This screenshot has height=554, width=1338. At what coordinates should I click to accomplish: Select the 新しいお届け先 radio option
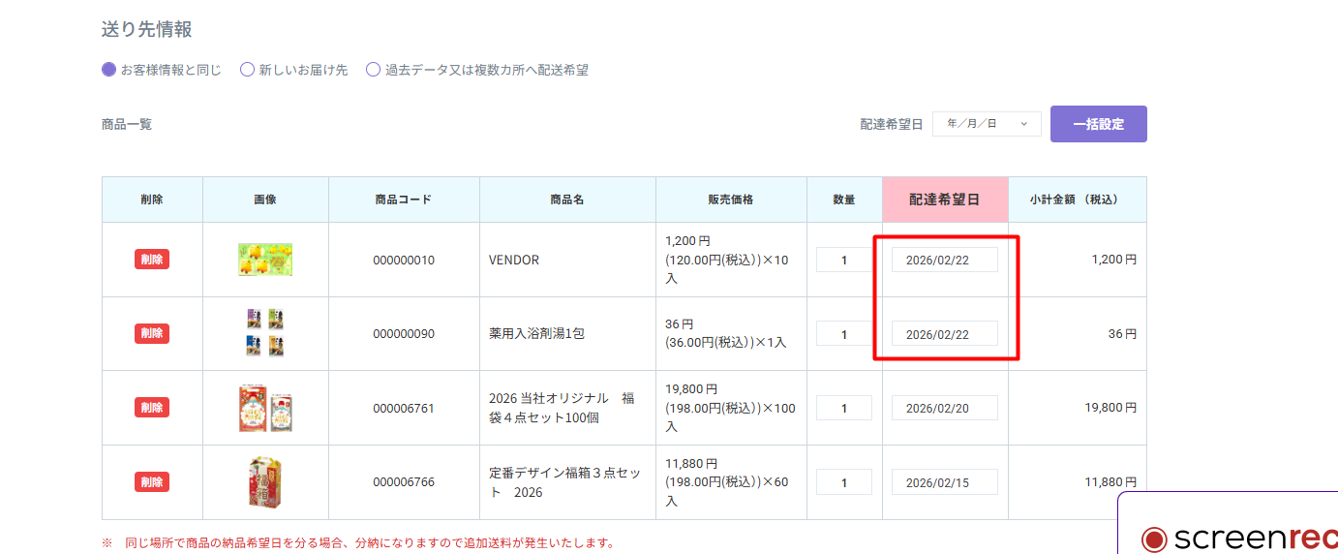pyautogui.click(x=248, y=70)
